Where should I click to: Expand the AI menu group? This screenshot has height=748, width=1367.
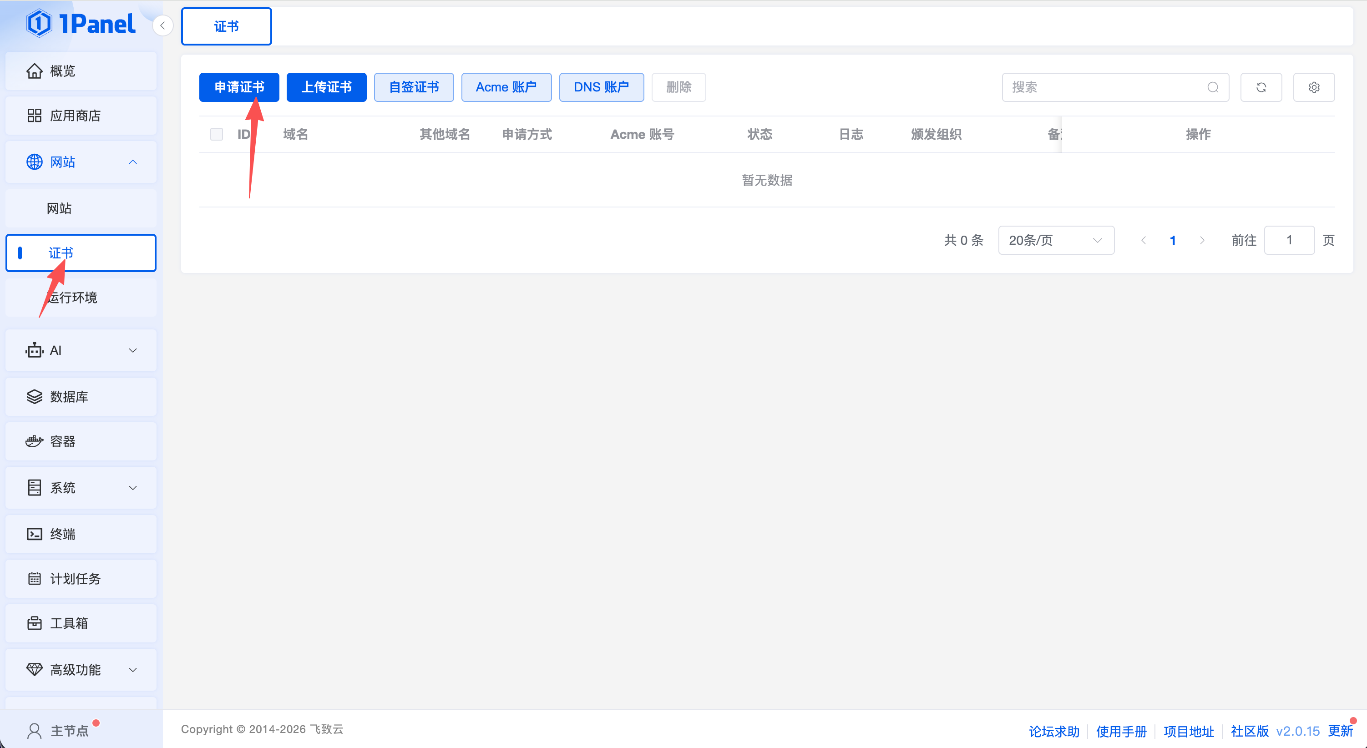(x=81, y=350)
